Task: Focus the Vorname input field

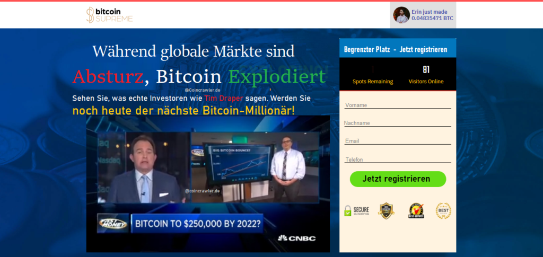Action: [398, 105]
